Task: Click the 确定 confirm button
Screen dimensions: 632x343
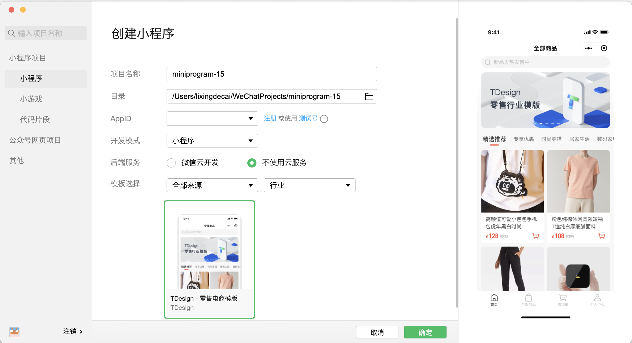Action: (425, 332)
